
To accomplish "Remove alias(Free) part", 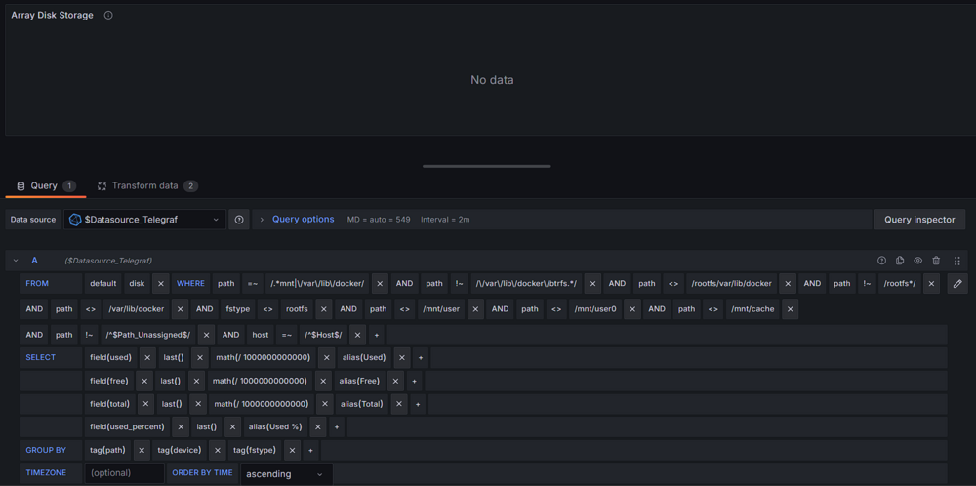I will pos(396,381).
